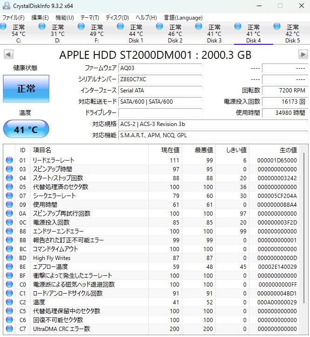Select the ロード/アンロードサイクル回数 row
This screenshot has height=337, width=310.
[x=151, y=294]
